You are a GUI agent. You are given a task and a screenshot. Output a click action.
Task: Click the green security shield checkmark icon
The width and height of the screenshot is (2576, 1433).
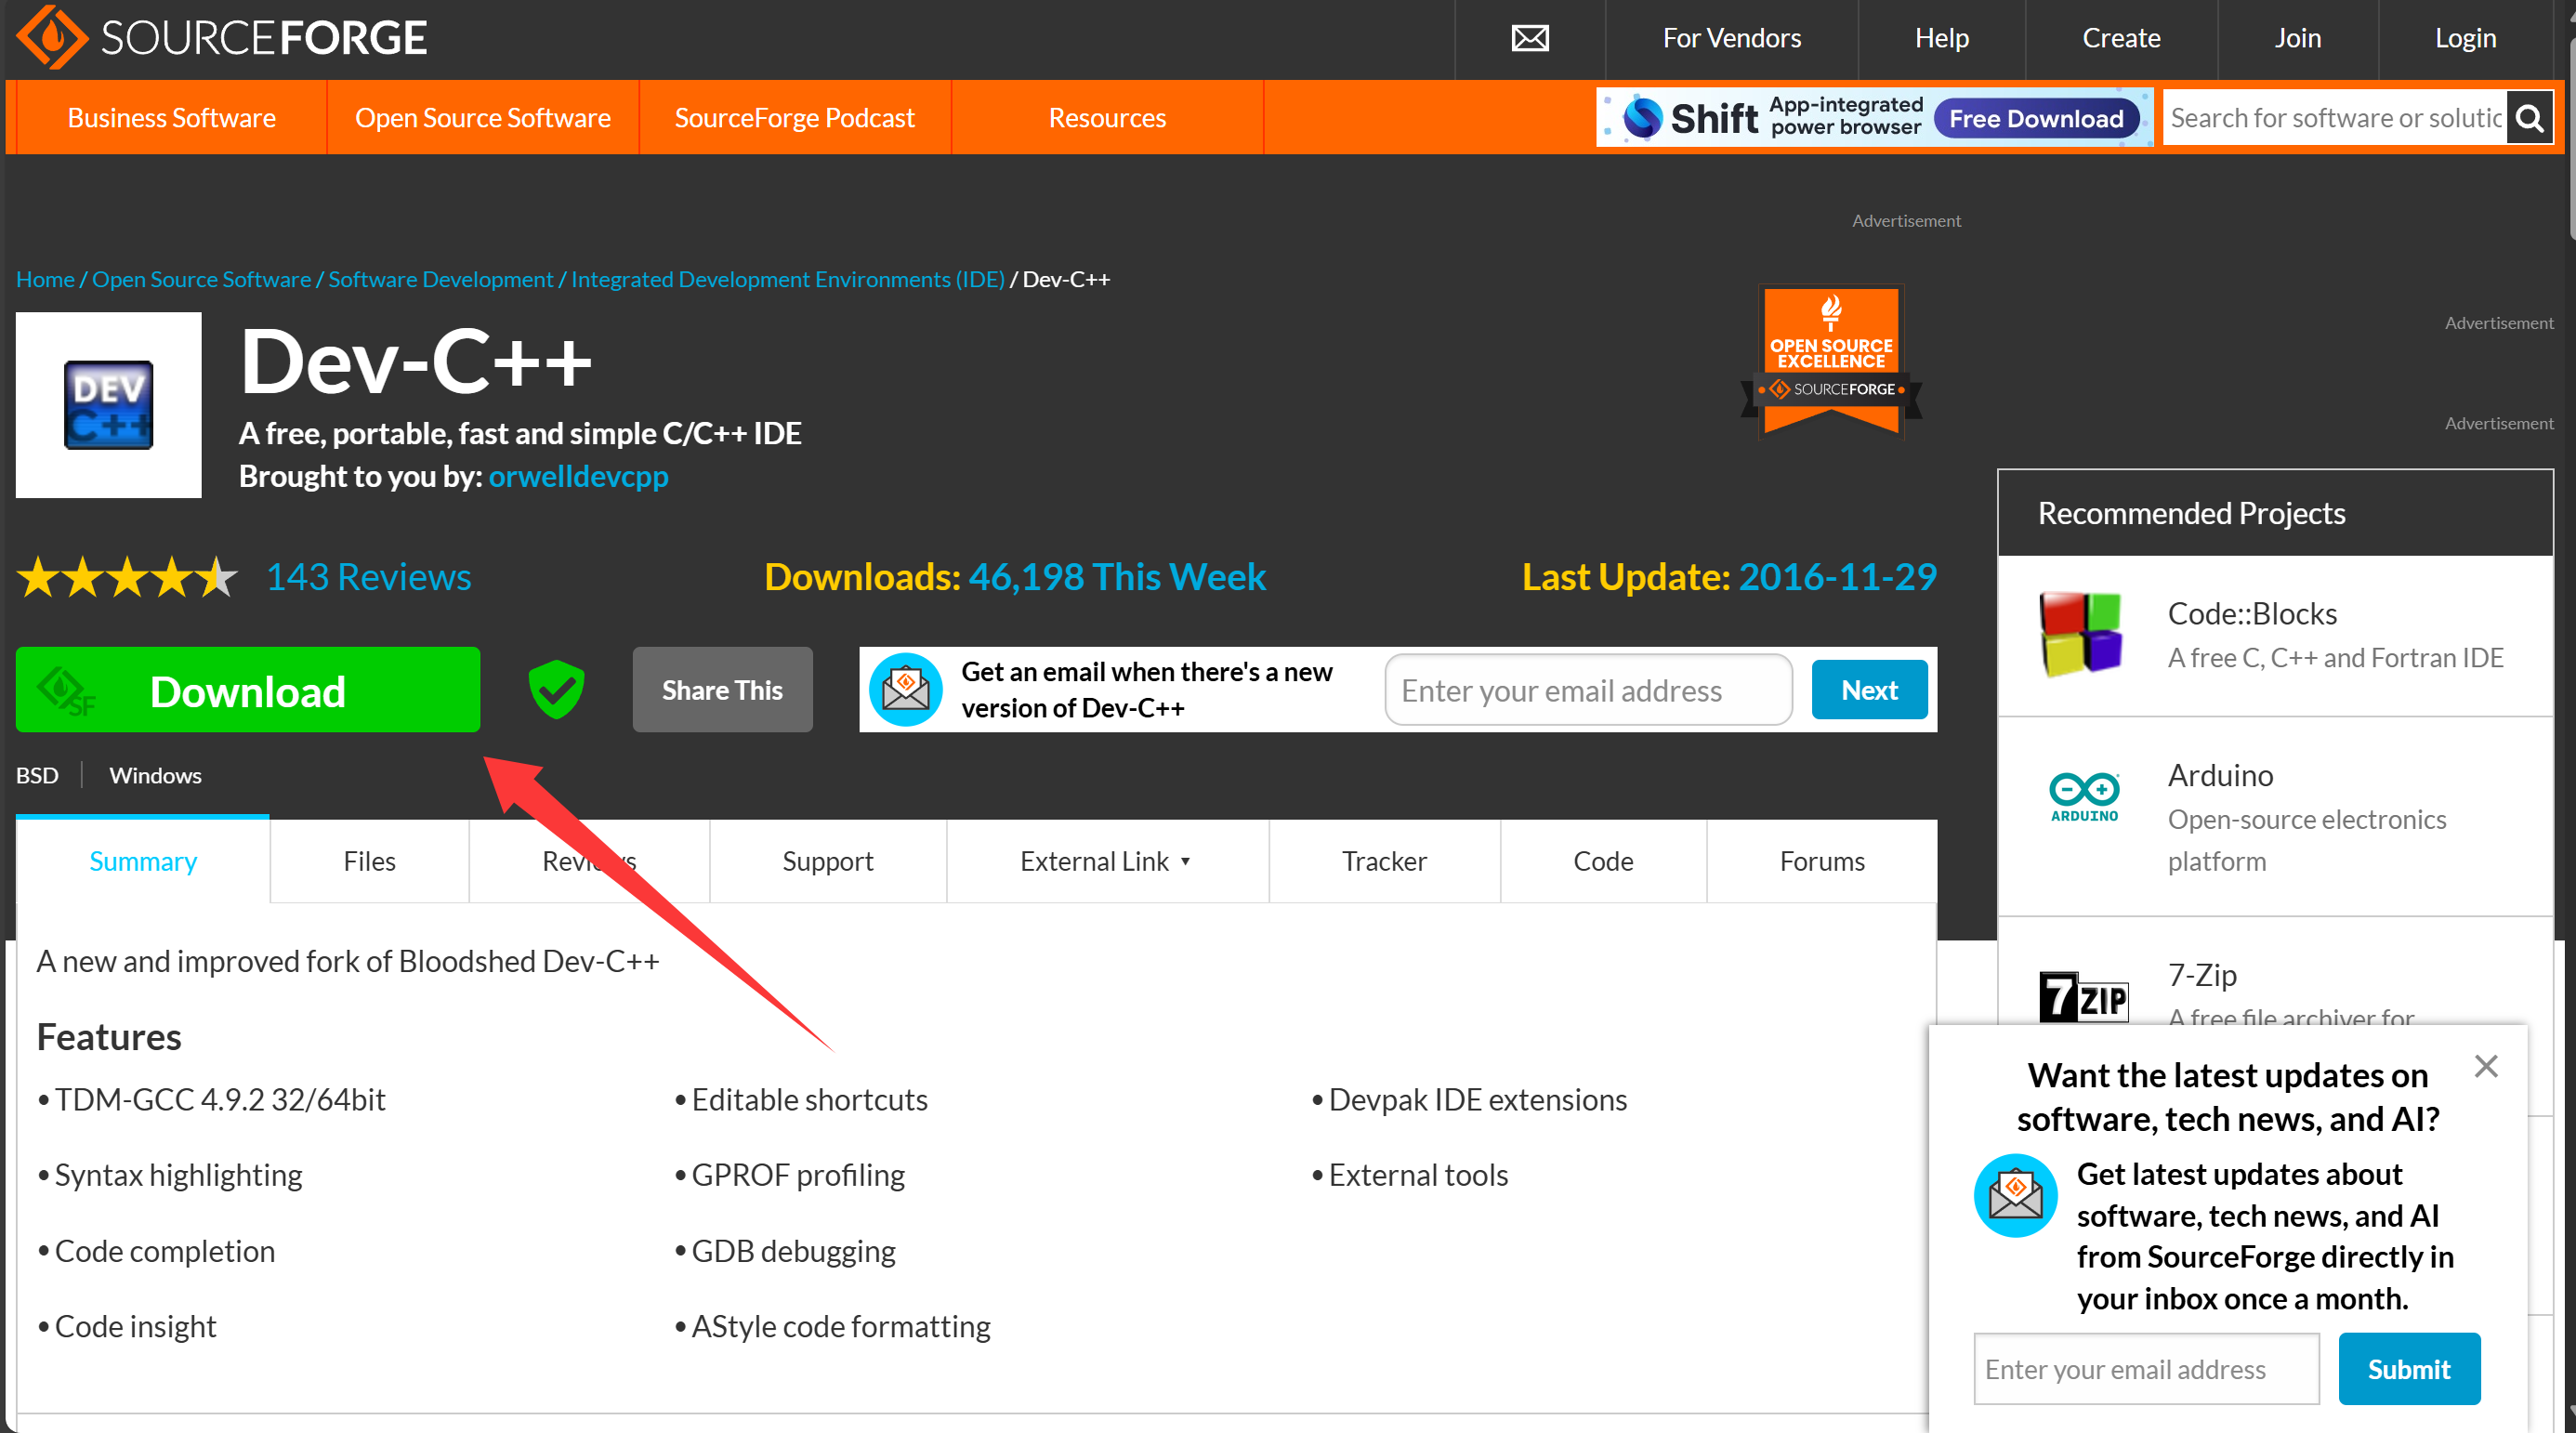(x=556, y=690)
